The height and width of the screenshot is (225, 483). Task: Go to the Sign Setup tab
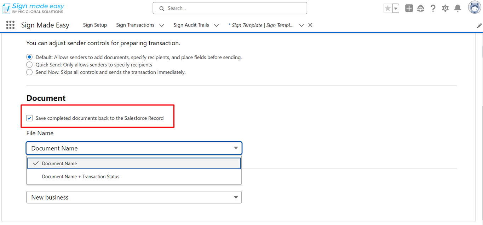95,25
